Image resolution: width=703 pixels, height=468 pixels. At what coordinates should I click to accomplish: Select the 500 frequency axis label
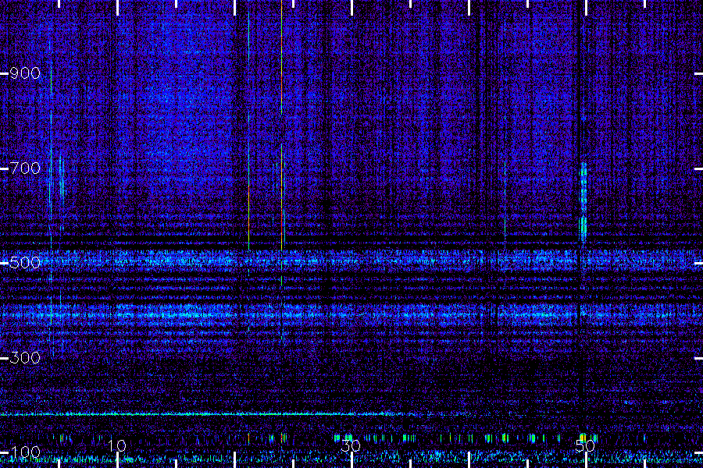25,263
